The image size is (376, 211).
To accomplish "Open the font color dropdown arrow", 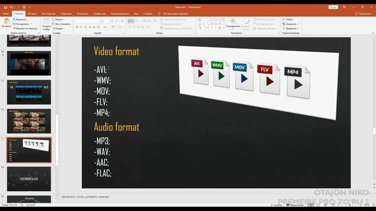I will tap(122, 28).
